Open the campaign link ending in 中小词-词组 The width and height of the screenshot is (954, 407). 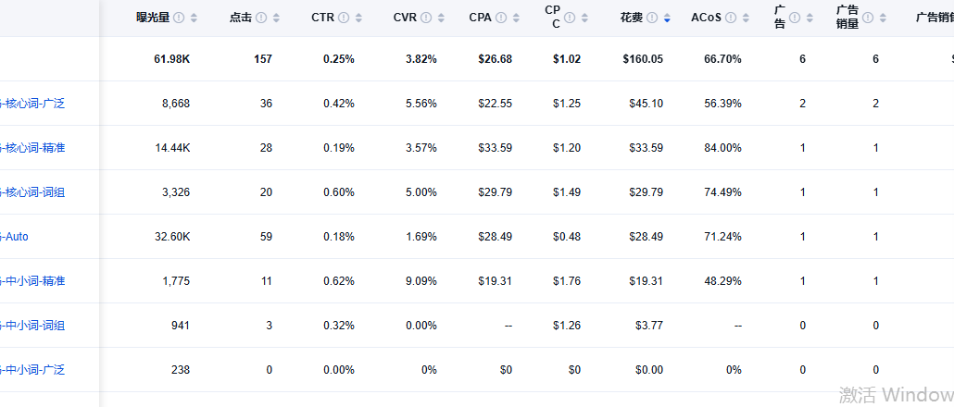tap(31, 326)
